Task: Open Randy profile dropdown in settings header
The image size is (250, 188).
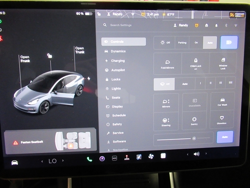Action: [181, 25]
